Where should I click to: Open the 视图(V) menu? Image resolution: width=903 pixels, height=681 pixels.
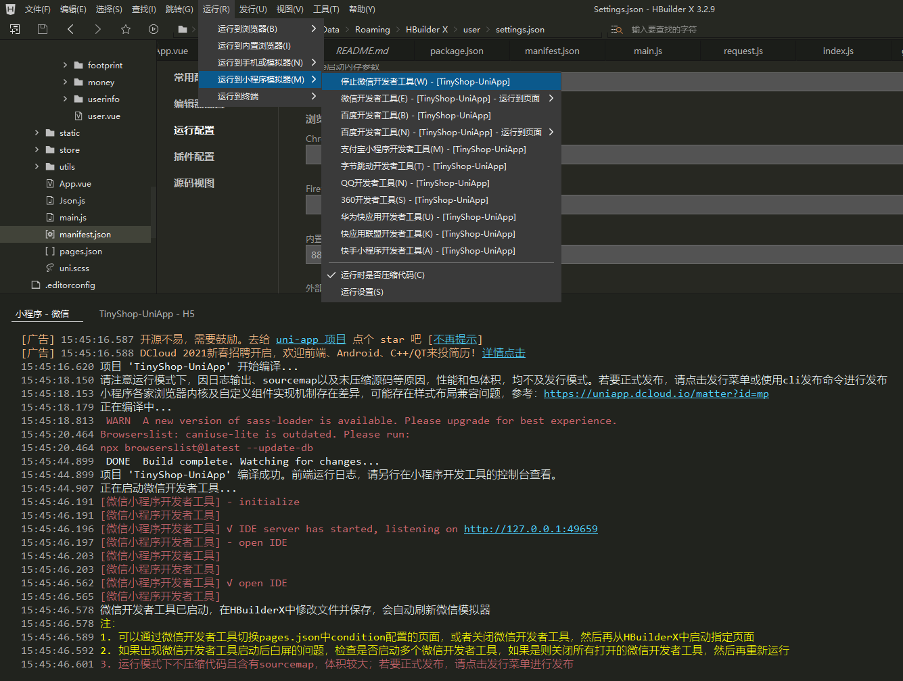pyautogui.click(x=290, y=9)
